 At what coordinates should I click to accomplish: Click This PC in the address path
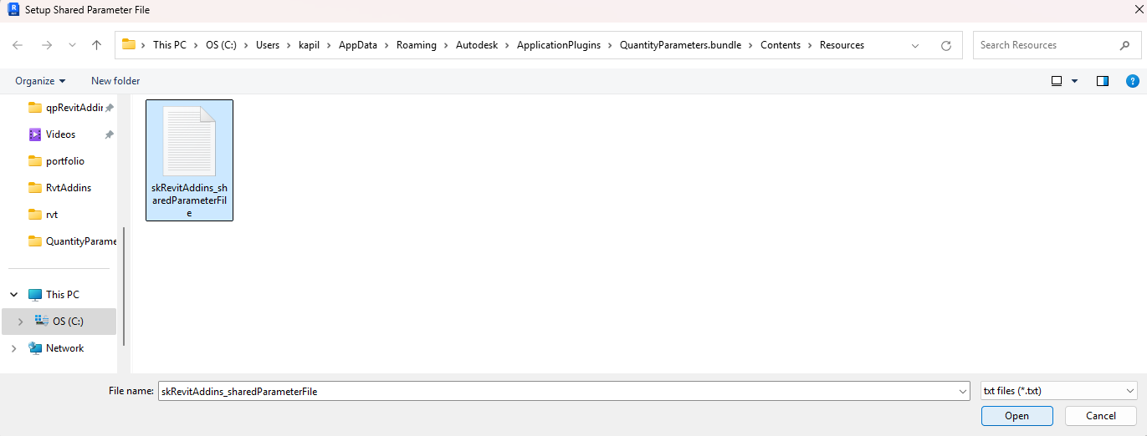tap(170, 45)
